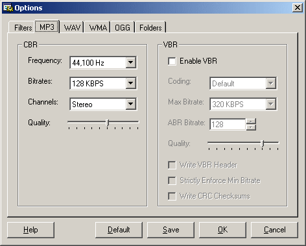The image size is (306, 246).
Task: Toggle Strictly Enforce Min Bitrate checkbox
Action: [x=172, y=180]
